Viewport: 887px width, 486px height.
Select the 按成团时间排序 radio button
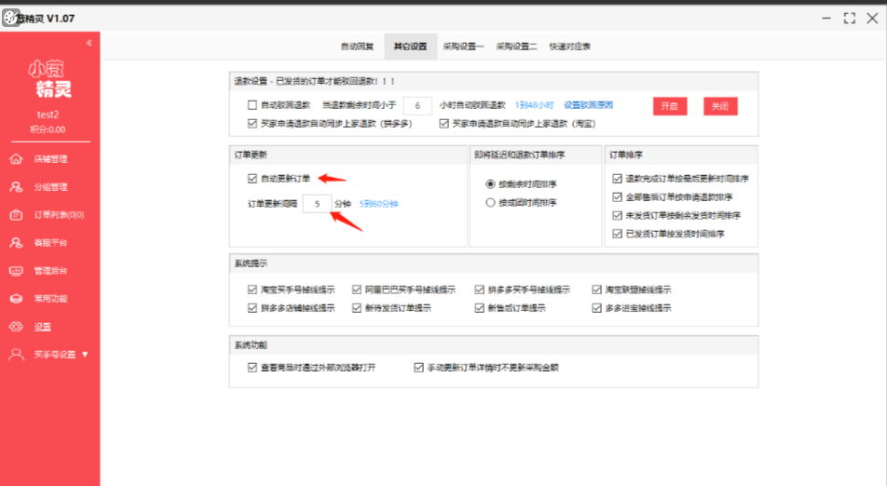pyautogui.click(x=490, y=203)
